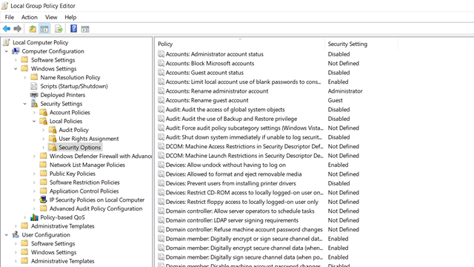This screenshot has height=267, width=474.
Task: Open the View menu
Action: click(x=51, y=17)
